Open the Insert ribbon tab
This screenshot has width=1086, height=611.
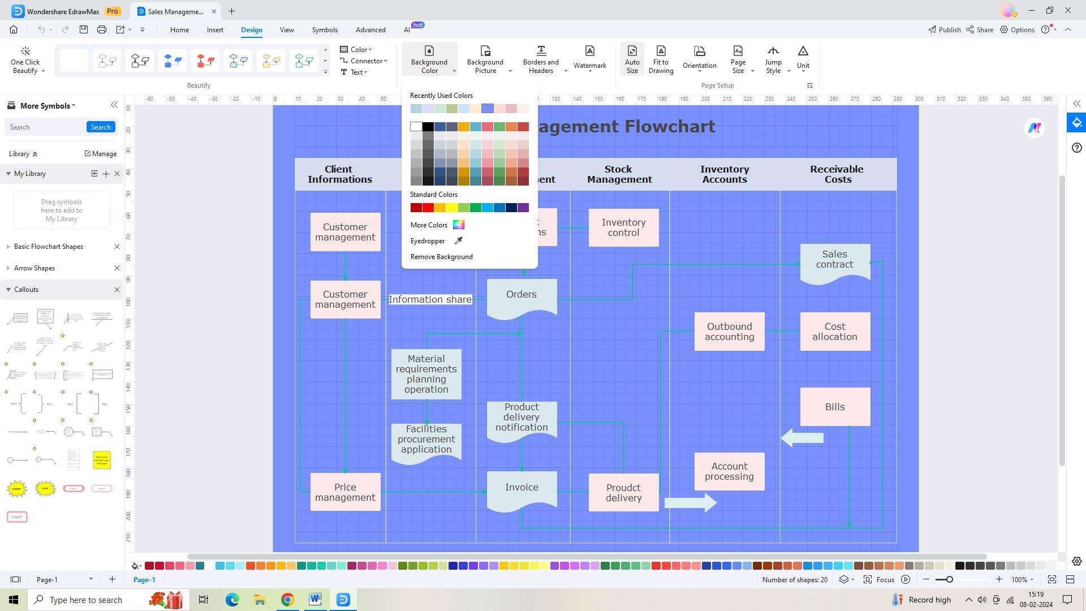(x=215, y=30)
